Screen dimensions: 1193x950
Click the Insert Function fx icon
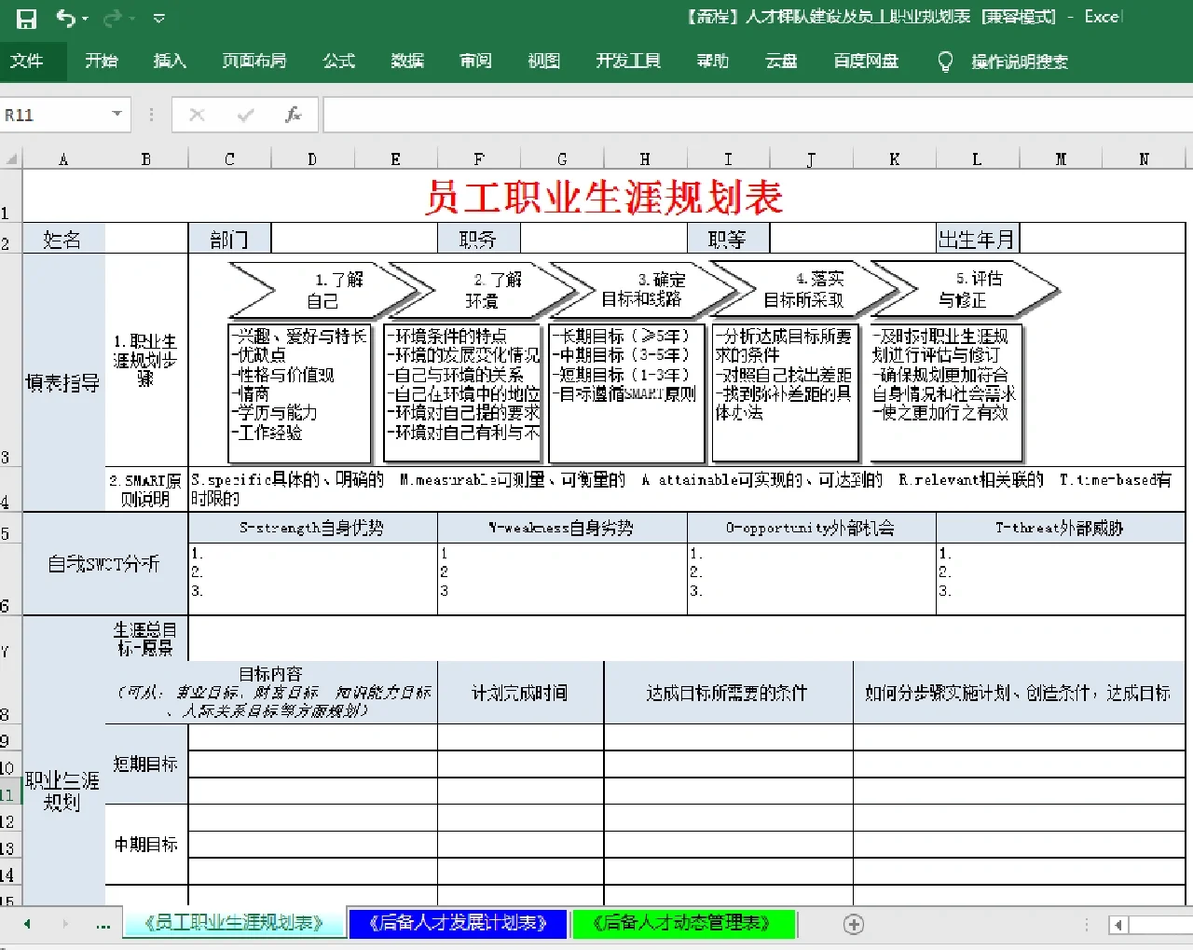(293, 115)
